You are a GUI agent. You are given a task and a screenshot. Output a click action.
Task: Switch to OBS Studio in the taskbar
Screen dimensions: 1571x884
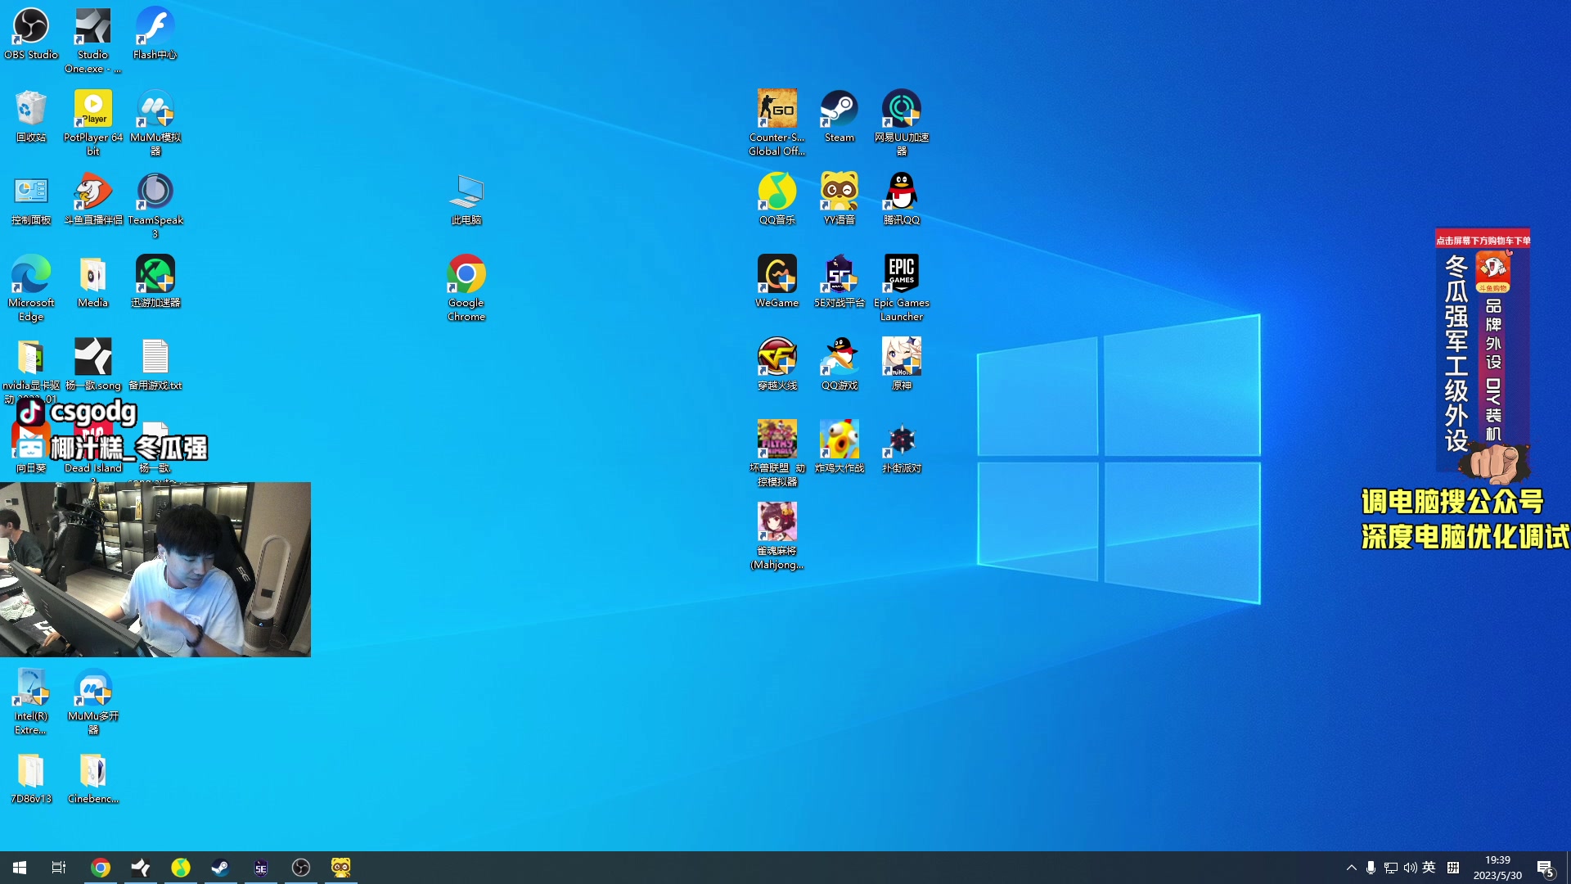click(301, 868)
